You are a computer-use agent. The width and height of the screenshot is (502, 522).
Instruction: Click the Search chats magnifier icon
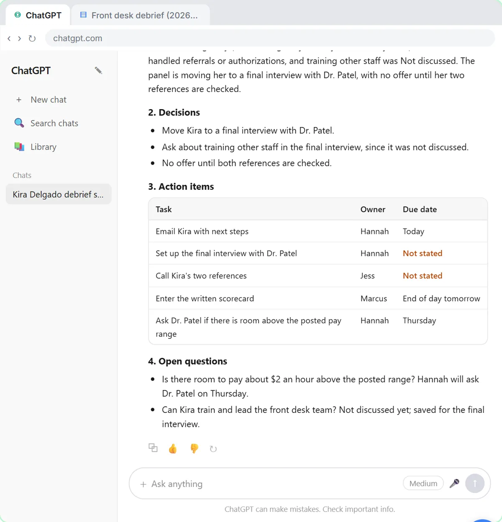tap(19, 123)
